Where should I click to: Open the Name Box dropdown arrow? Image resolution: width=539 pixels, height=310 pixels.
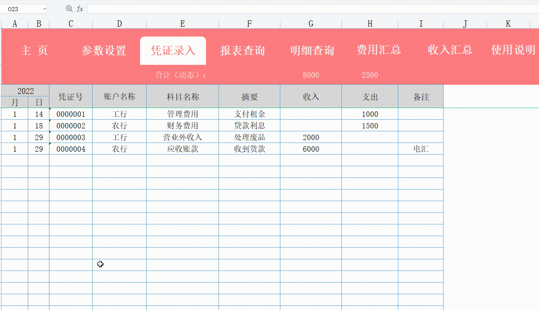(45, 8)
